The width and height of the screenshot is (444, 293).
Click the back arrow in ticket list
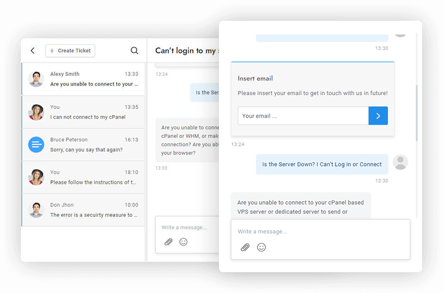pyautogui.click(x=32, y=51)
